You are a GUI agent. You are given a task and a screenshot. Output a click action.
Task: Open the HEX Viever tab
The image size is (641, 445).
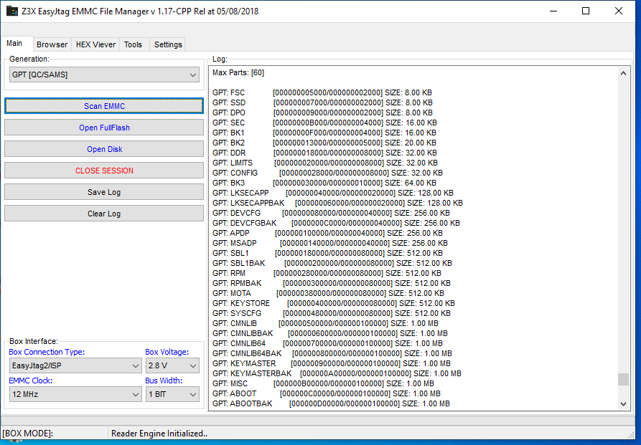[x=95, y=44]
